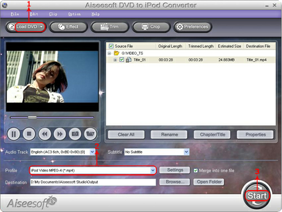The height and width of the screenshot is (212, 282).
Task: Click the preview seek slider handle
Action: point(32,118)
